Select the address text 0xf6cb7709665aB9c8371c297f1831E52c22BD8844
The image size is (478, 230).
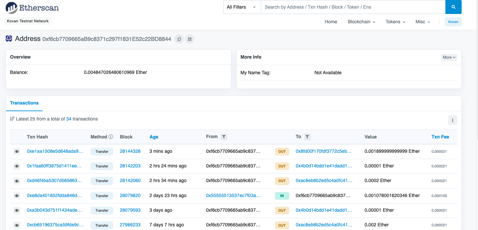[x=107, y=39]
